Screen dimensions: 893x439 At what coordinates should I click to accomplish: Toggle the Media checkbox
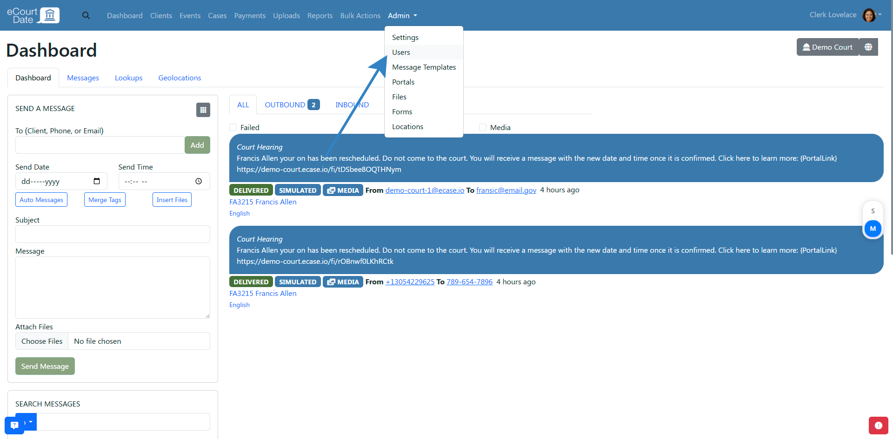click(x=483, y=127)
